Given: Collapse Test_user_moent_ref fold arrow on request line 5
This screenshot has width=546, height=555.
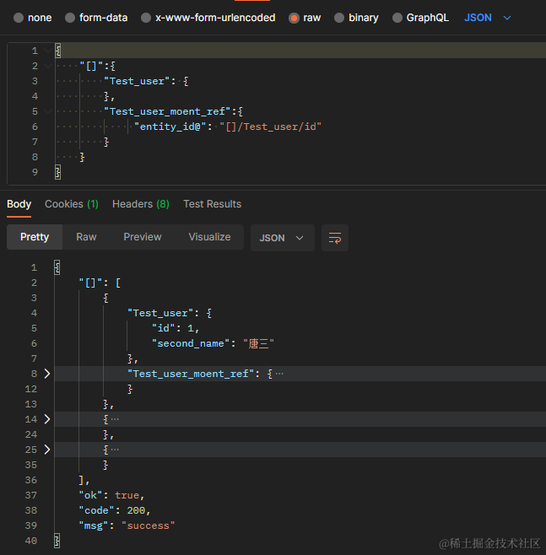Looking at the screenshot, I should [48, 111].
